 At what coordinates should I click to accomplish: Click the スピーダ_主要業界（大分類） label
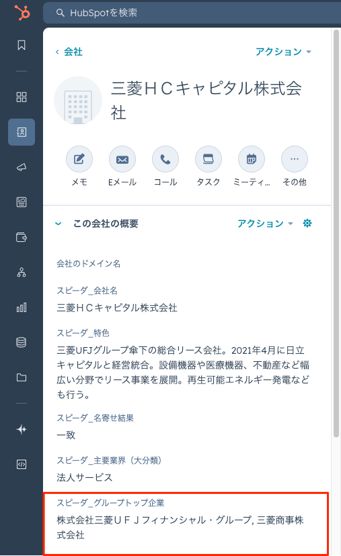point(110,460)
